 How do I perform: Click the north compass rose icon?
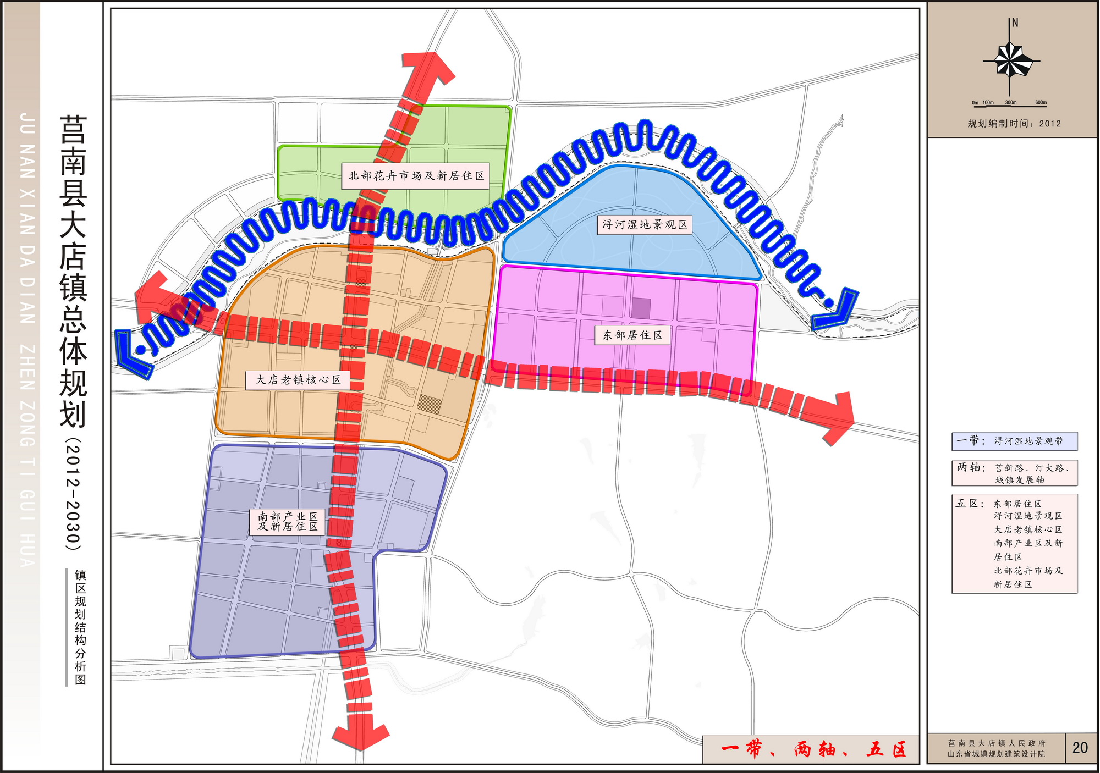1010,60
